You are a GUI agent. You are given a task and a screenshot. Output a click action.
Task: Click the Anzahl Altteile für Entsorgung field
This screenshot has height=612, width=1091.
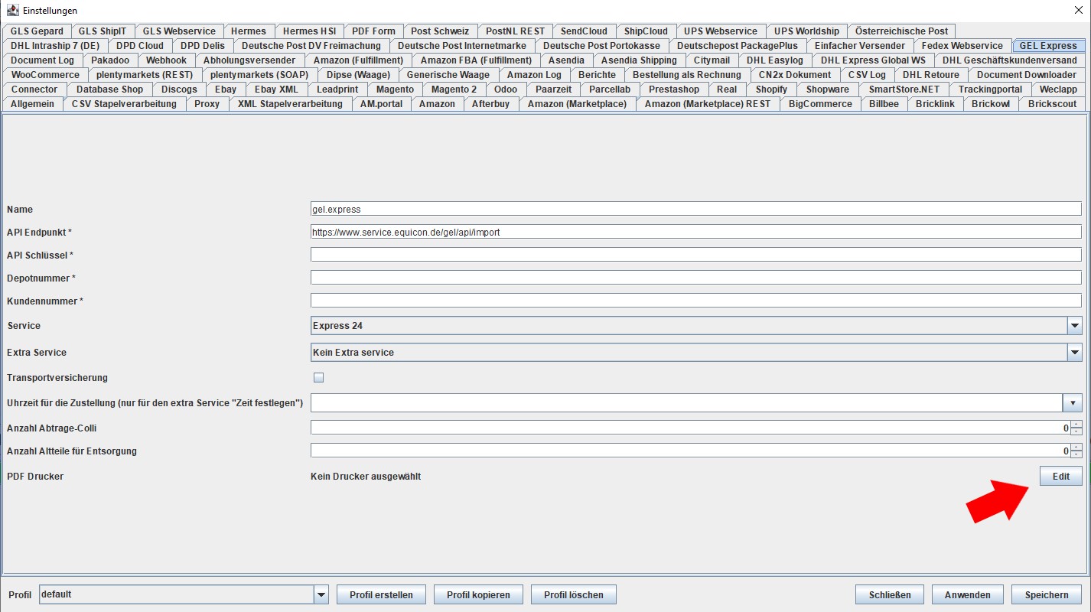691,451
